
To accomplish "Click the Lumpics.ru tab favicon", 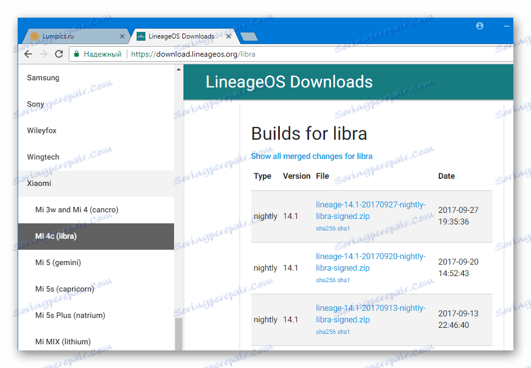I will (x=35, y=36).
